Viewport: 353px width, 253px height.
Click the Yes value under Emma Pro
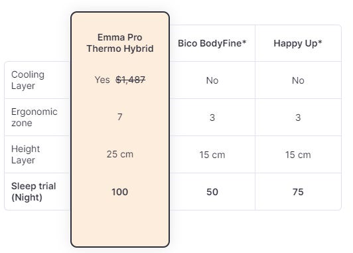(102, 80)
